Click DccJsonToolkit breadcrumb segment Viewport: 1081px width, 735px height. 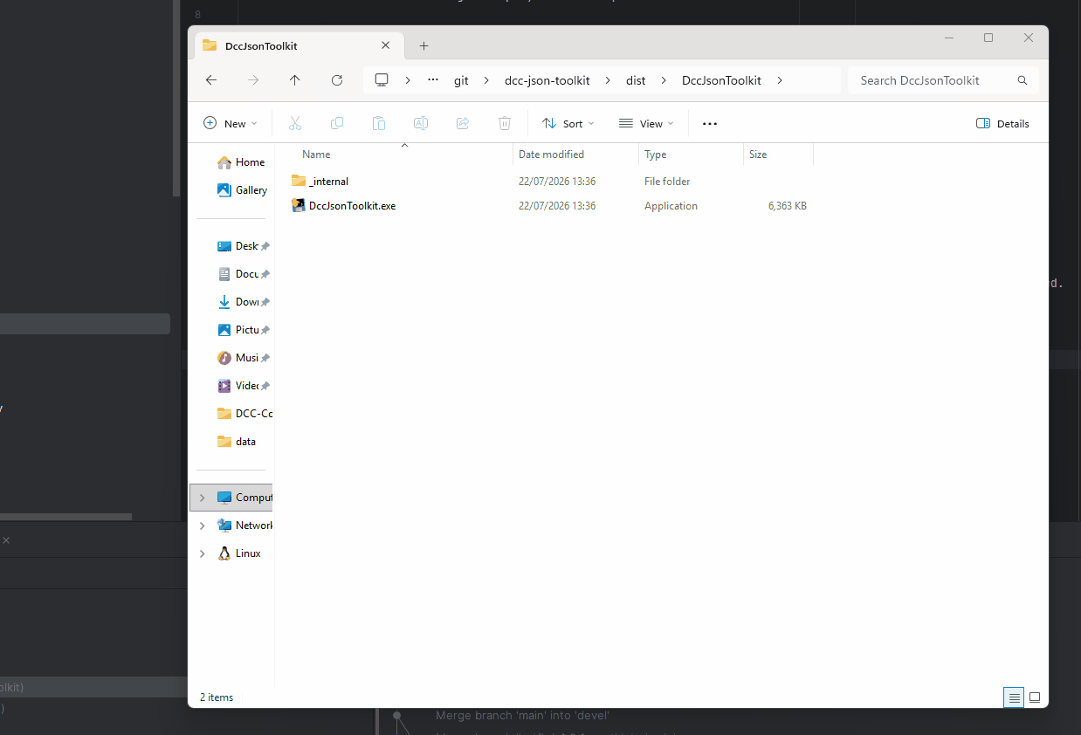(721, 80)
